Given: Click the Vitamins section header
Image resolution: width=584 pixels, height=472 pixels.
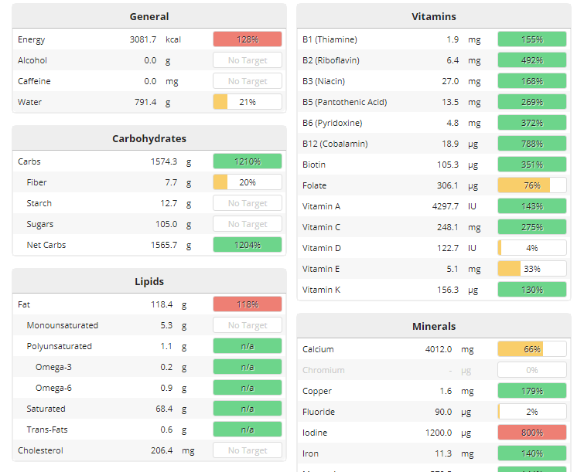Looking at the screenshot, I should point(434,16).
